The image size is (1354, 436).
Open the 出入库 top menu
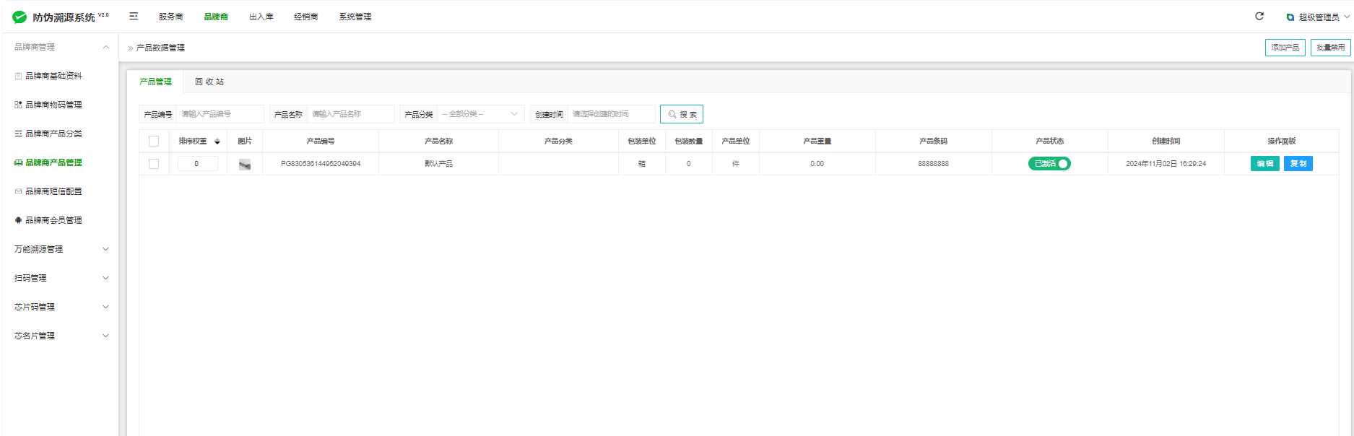pyautogui.click(x=261, y=17)
